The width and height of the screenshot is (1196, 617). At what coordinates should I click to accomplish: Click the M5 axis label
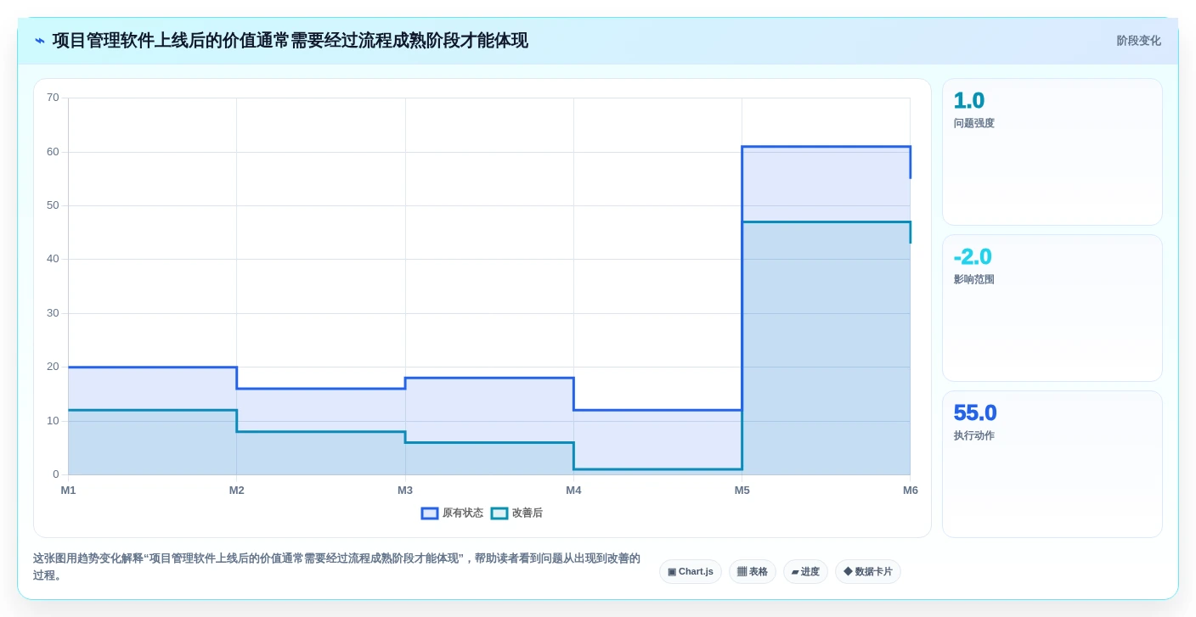tap(742, 490)
